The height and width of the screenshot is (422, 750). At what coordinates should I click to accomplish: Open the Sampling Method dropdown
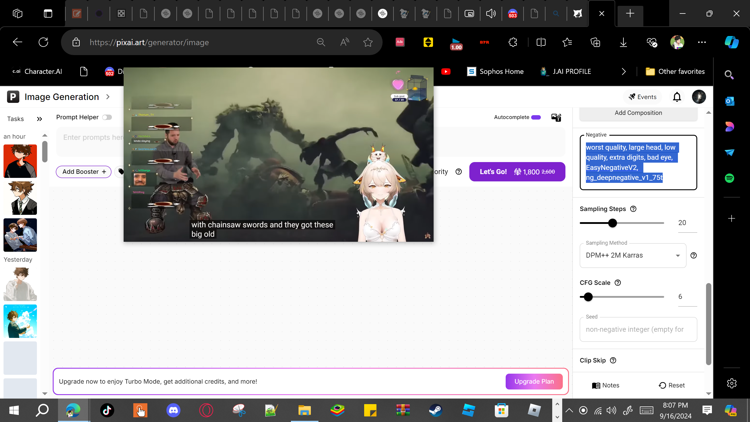[x=633, y=255]
